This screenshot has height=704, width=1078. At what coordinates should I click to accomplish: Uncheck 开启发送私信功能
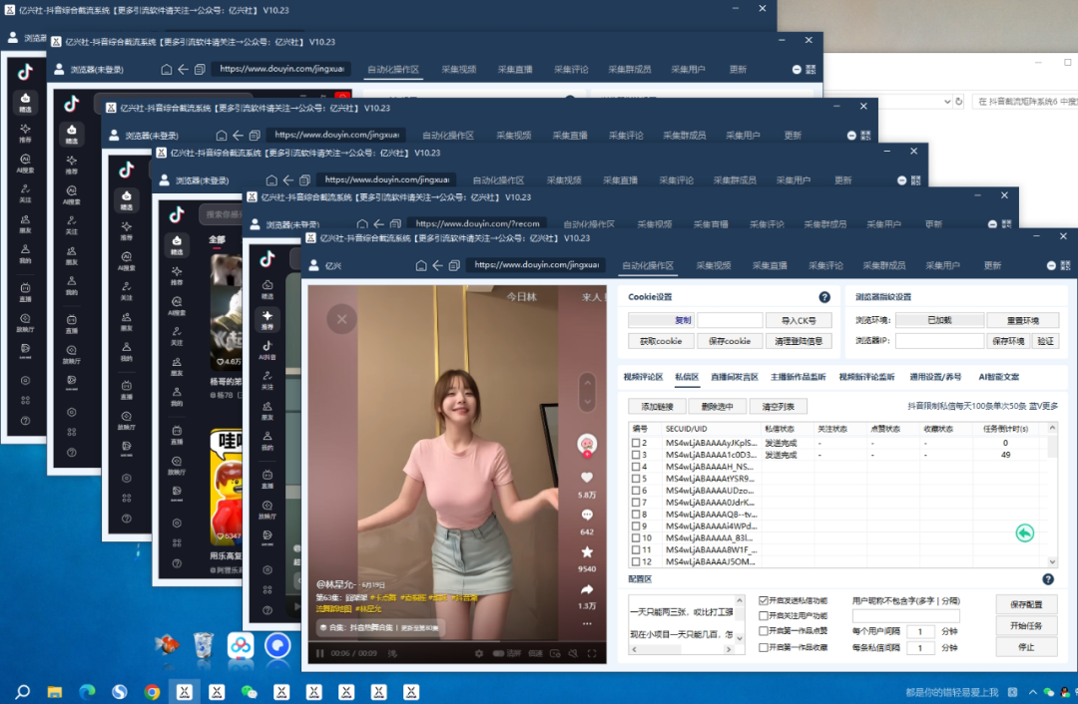(764, 600)
